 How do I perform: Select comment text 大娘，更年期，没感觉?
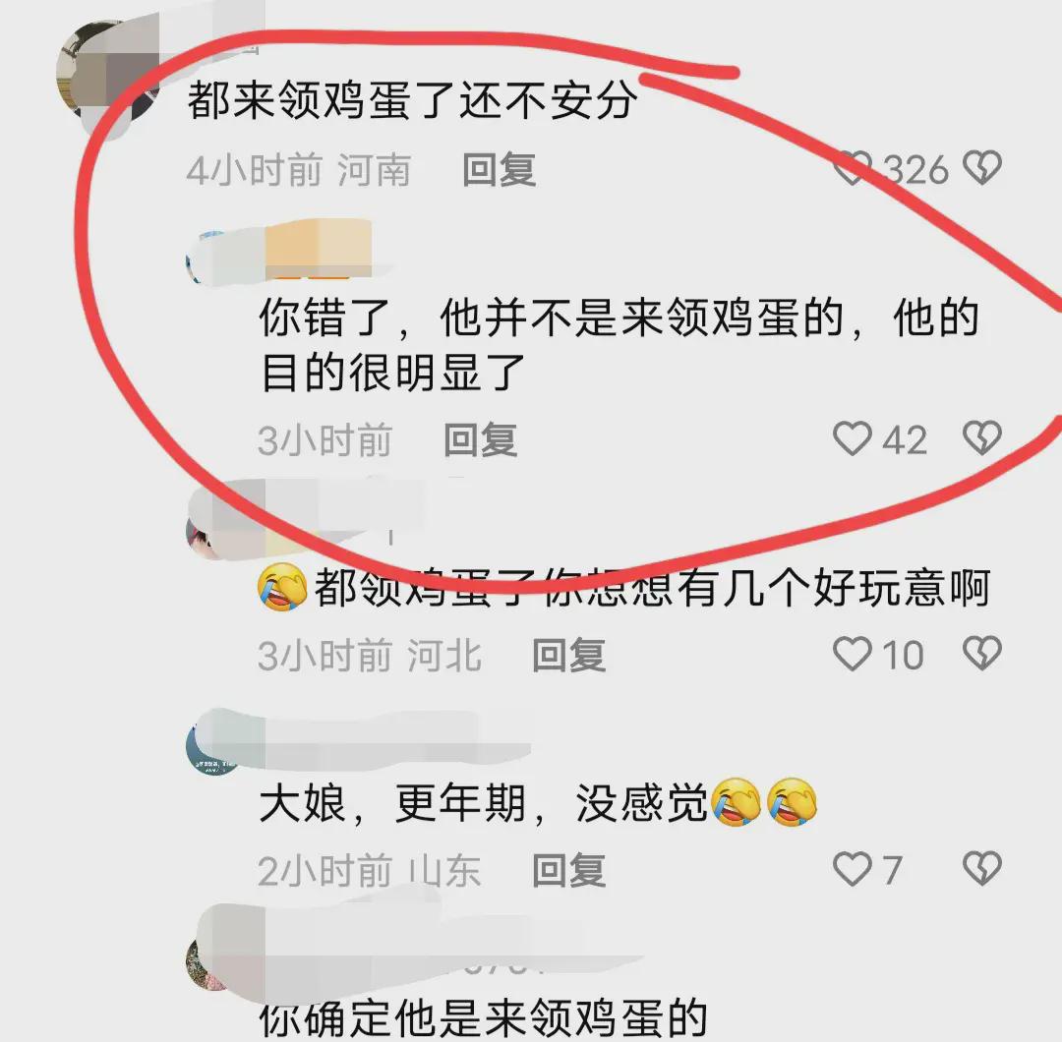point(539,803)
